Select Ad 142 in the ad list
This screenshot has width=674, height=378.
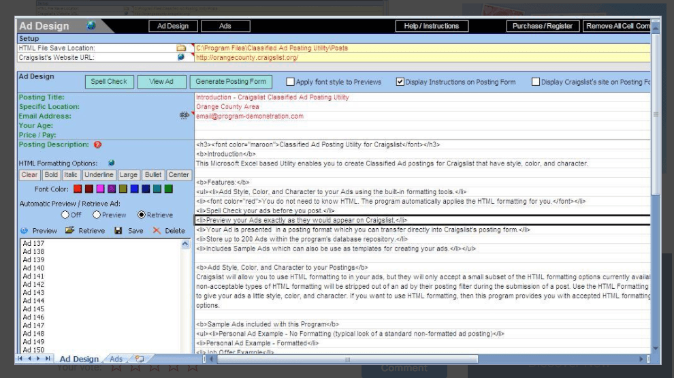click(33, 284)
